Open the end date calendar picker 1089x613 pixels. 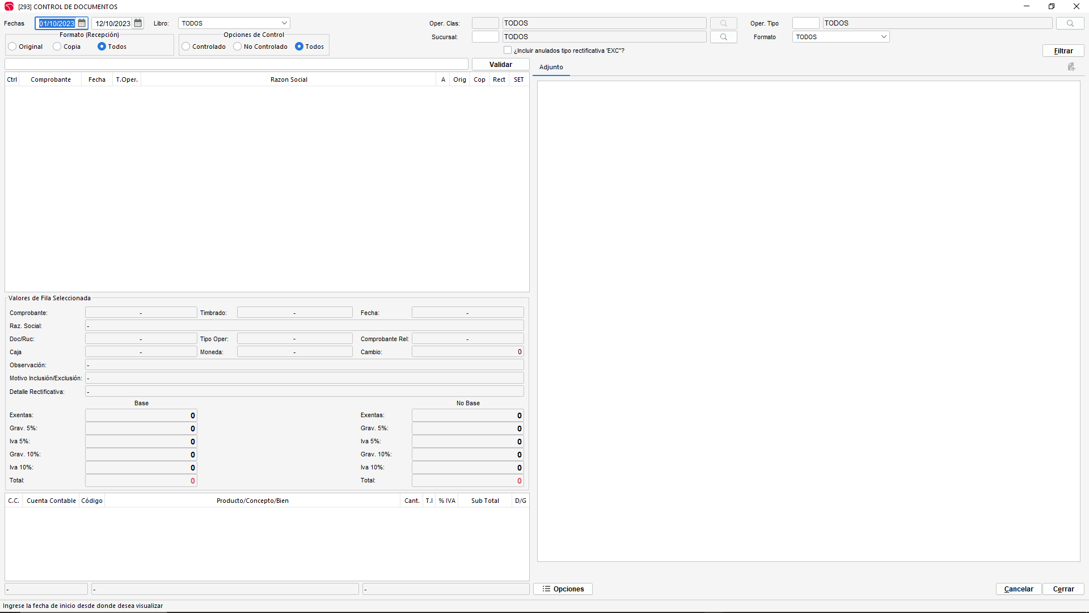point(138,23)
